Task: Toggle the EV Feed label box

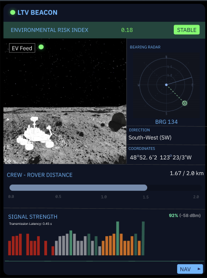Action: click(x=22, y=48)
